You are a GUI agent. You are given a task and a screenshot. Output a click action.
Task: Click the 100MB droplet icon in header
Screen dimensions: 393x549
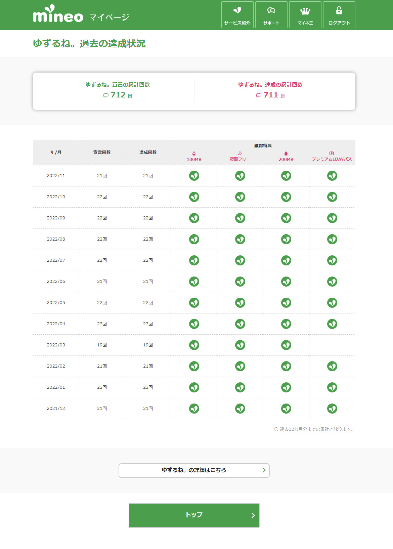(194, 154)
